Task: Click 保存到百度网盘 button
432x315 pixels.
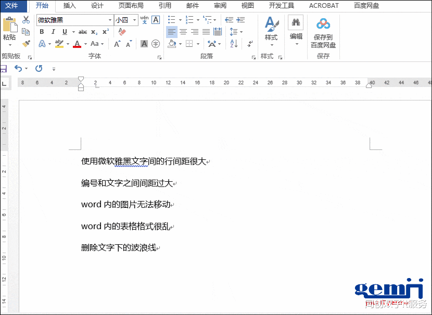Action: click(x=323, y=33)
